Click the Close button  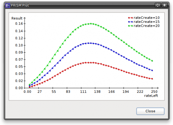(150, 111)
